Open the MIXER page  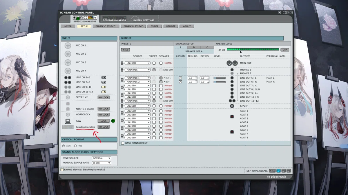point(68,26)
